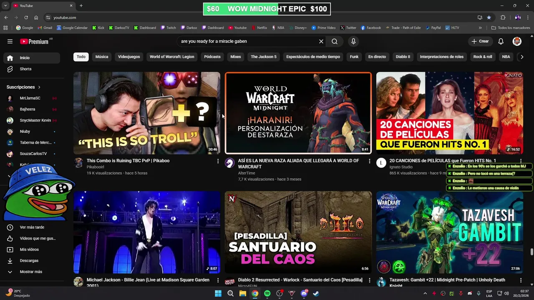Open the Netflix bookmark
The width and height of the screenshot is (534, 300).
coord(259,28)
